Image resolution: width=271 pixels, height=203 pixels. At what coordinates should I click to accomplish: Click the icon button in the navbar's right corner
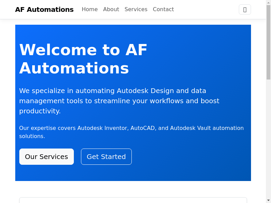245,9
